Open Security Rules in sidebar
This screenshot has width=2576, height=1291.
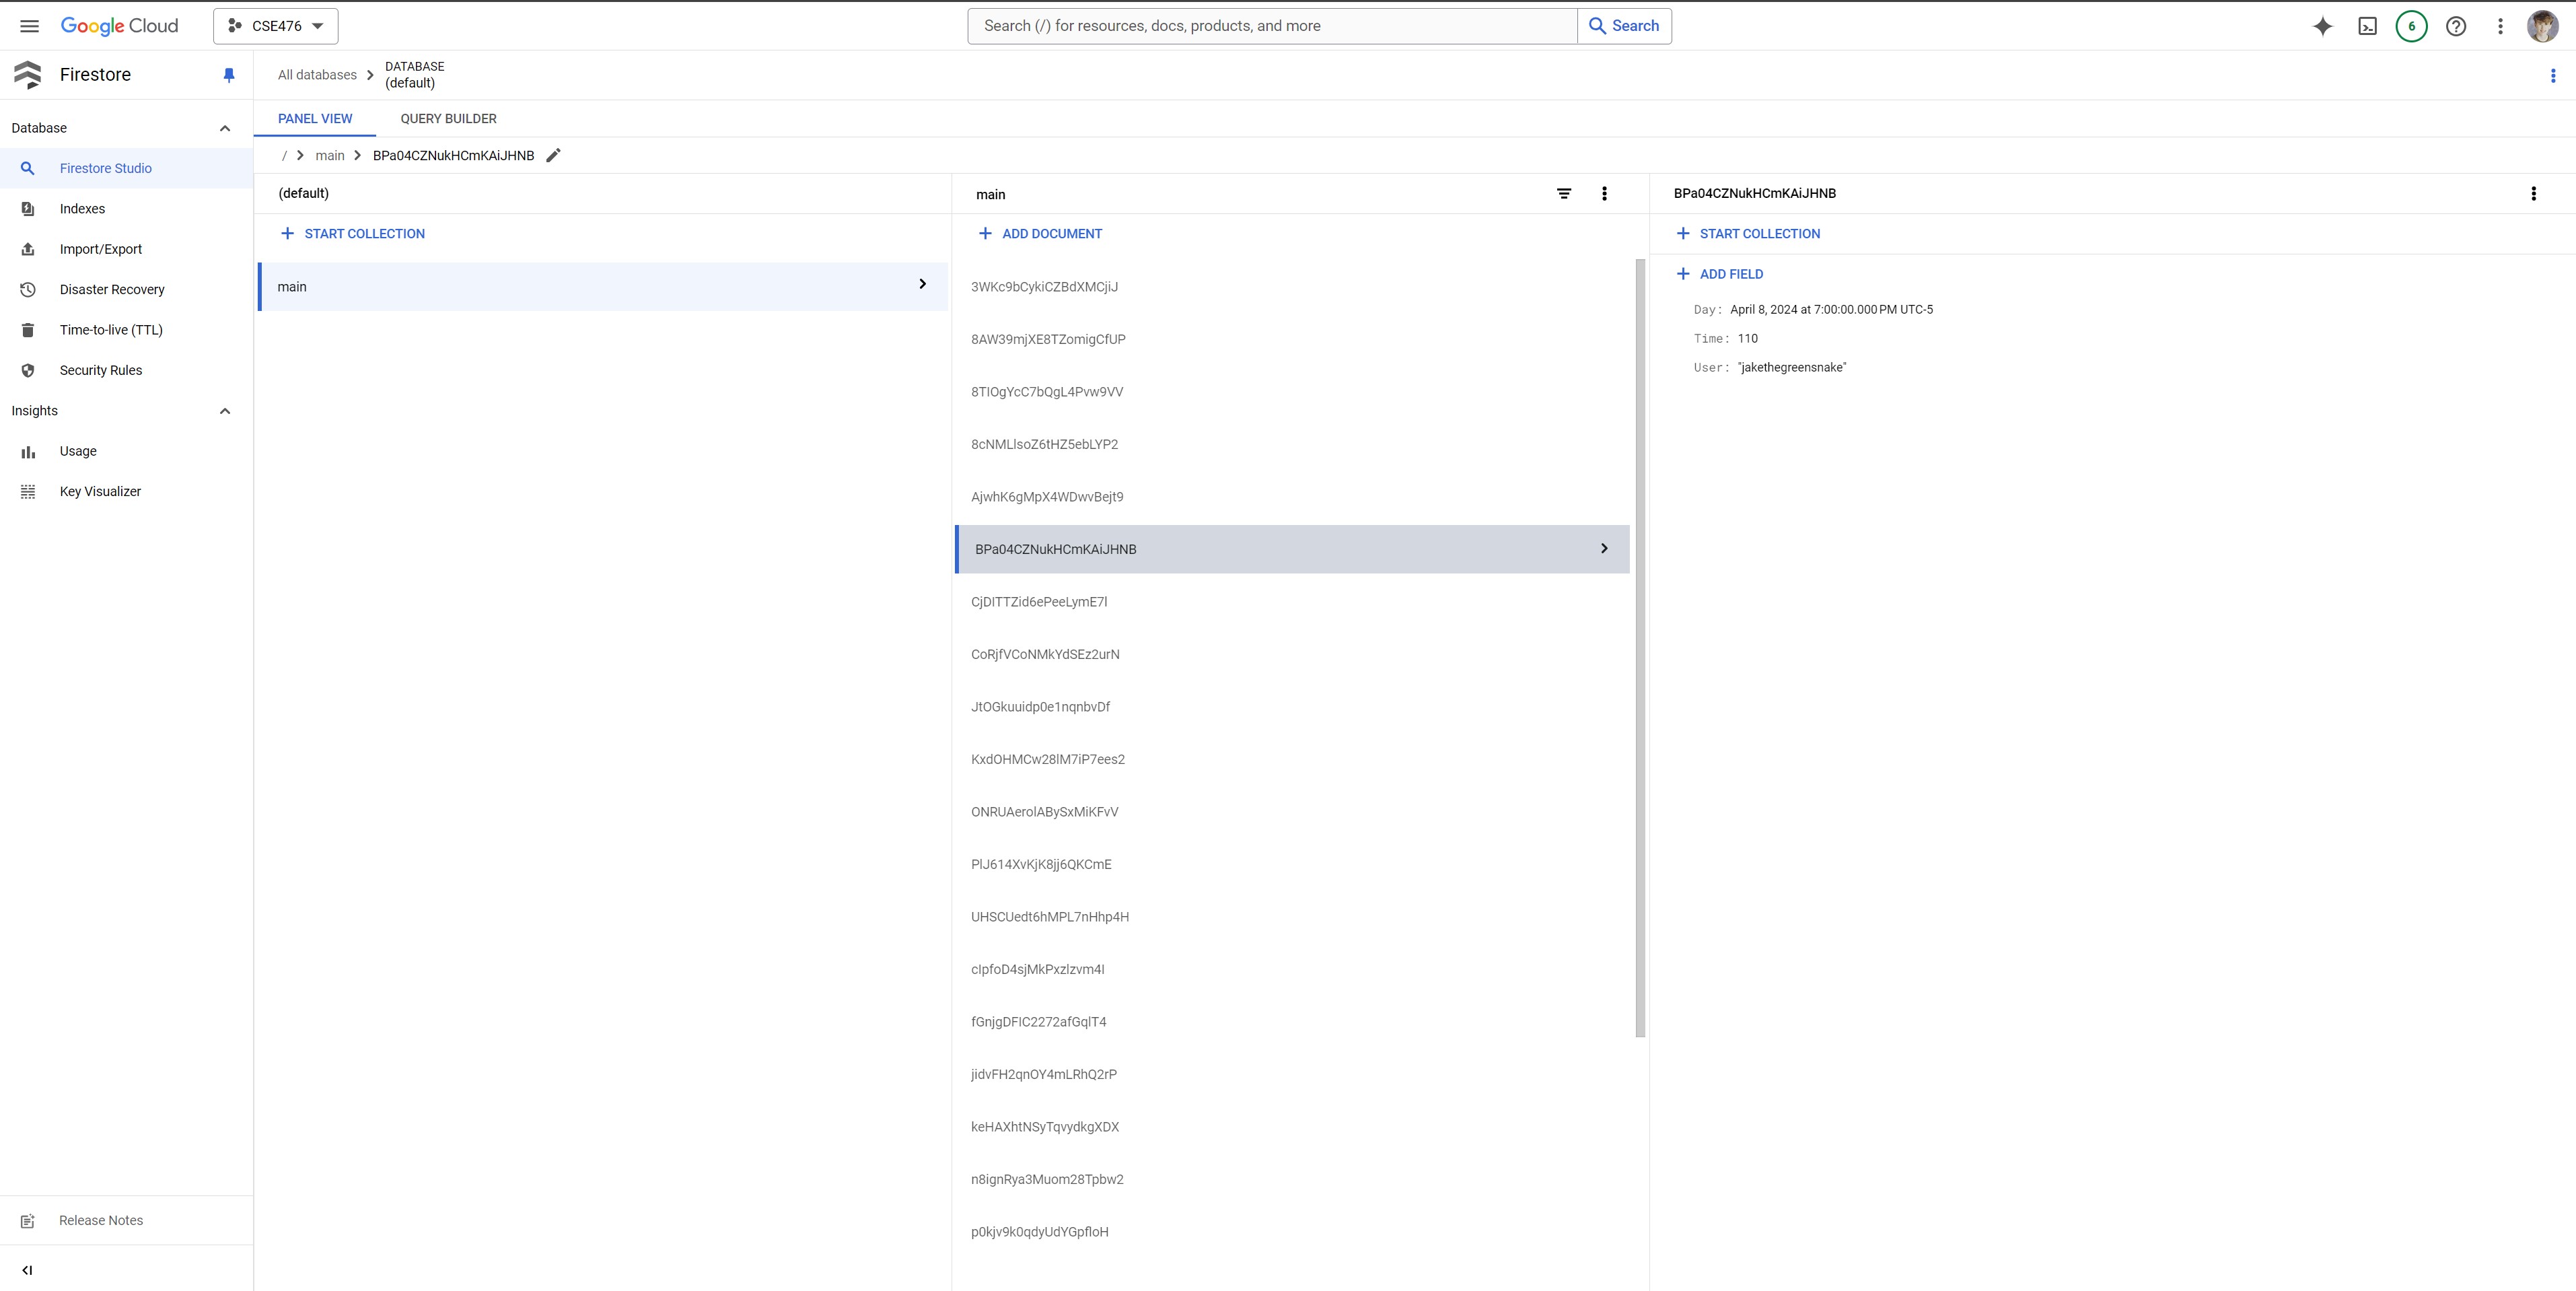coord(100,370)
